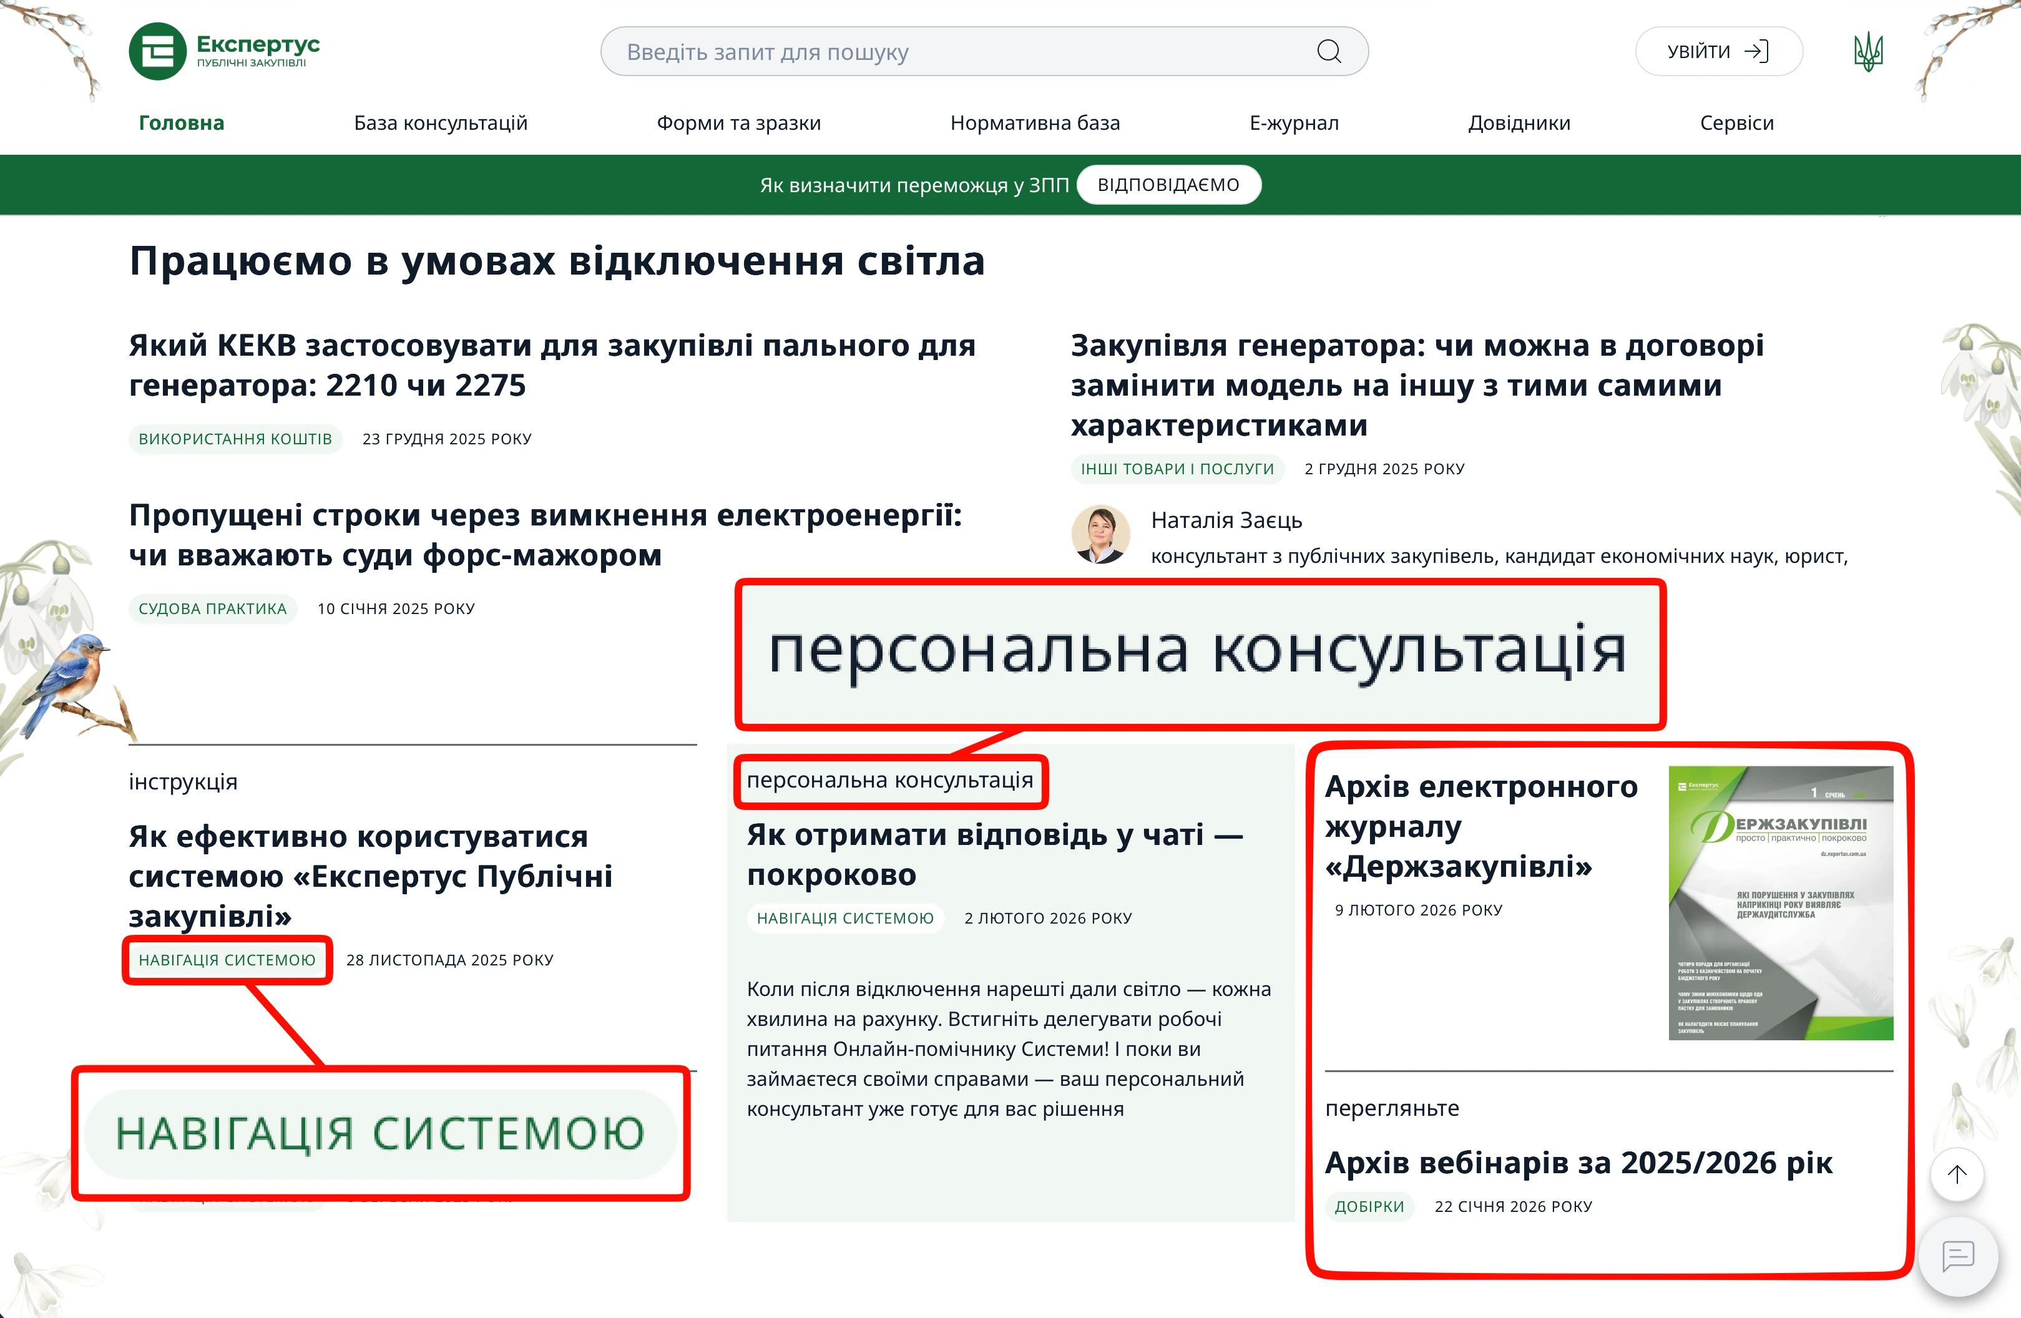
Task: Click the arrow icon inside УВІЙТИ button
Action: coord(1756,51)
